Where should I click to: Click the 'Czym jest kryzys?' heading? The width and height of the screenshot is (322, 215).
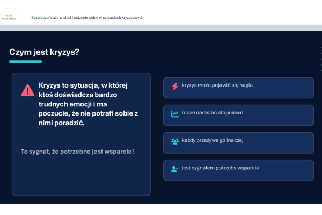(x=45, y=52)
